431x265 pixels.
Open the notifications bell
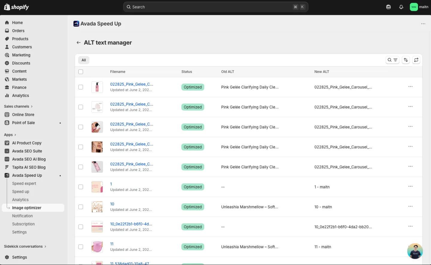401,7
